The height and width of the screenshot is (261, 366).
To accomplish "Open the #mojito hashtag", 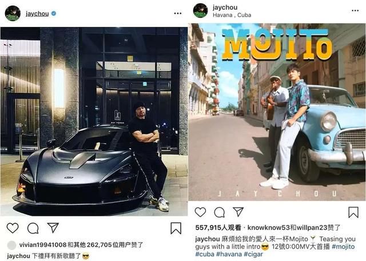I will click(x=343, y=247).
